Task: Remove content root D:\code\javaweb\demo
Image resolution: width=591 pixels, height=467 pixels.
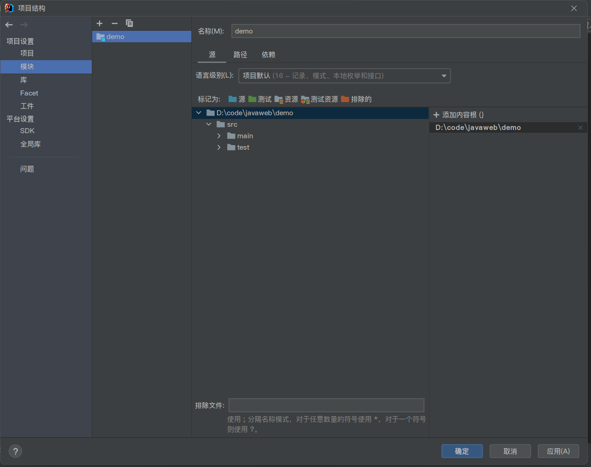Action: (580, 128)
